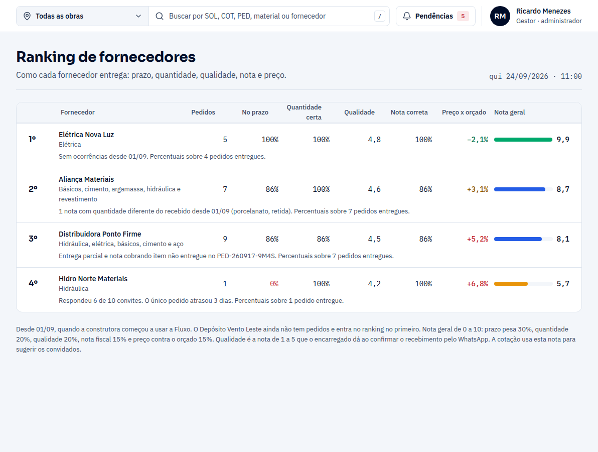The image size is (598, 452).
Task: Sort by Nota correta column header
Action: click(409, 112)
